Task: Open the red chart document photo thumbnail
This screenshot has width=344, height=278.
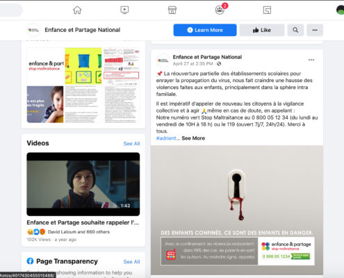Action: [x=121, y=66]
